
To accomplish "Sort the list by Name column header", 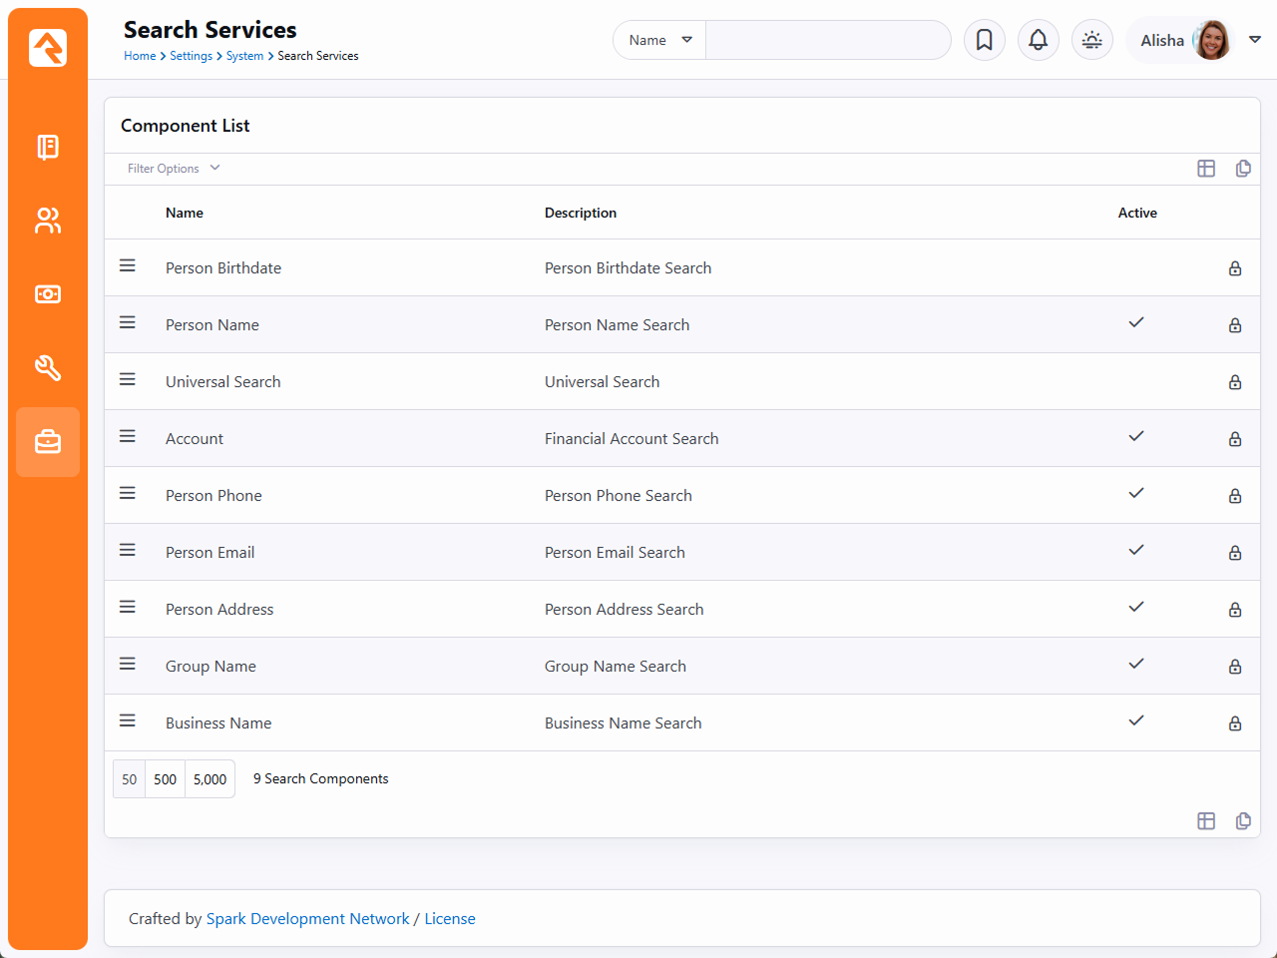I will (x=185, y=213).
